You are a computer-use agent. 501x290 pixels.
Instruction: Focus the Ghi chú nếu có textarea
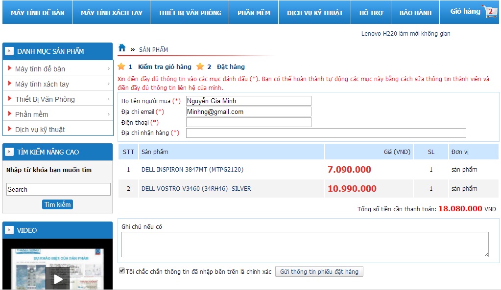point(305,245)
